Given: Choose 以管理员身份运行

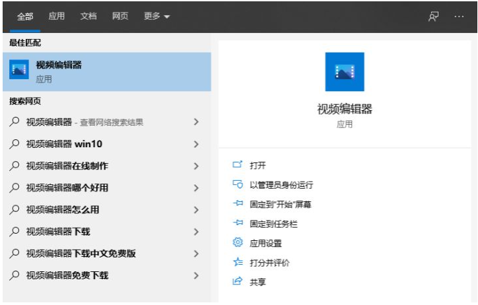Looking at the screenshot, I should point(281,185).
